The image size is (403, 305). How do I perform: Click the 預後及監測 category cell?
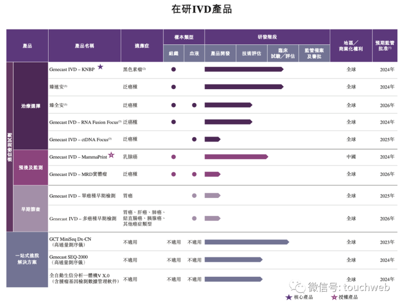point(31,167)
